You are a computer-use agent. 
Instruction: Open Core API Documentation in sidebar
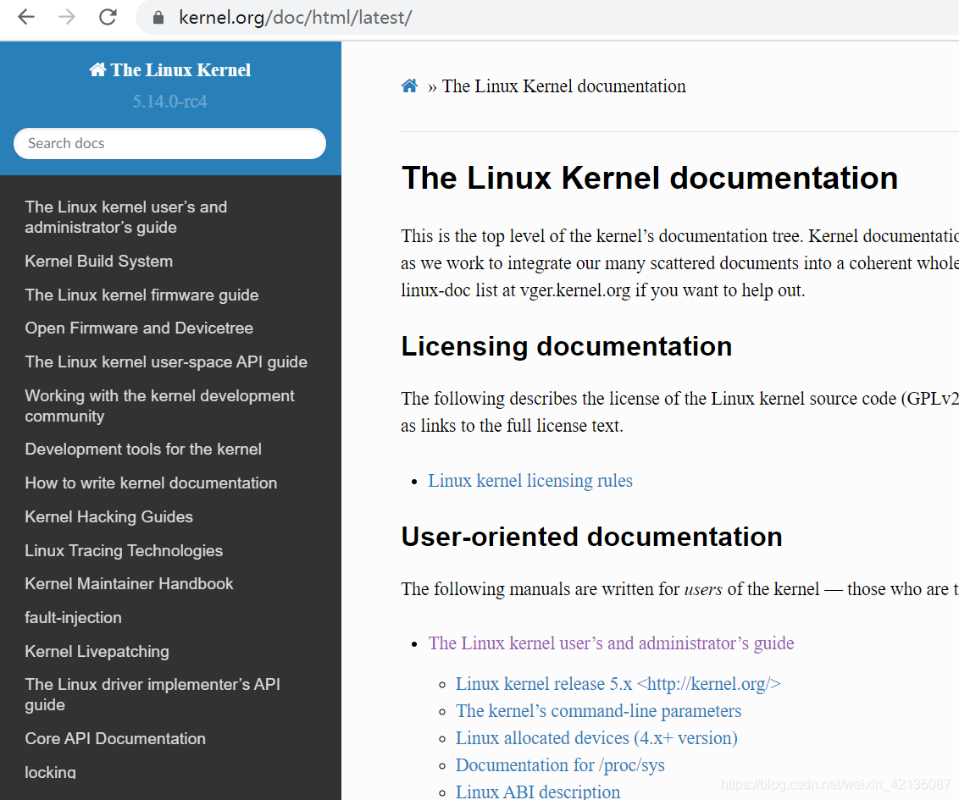click(x=115, y=738)
